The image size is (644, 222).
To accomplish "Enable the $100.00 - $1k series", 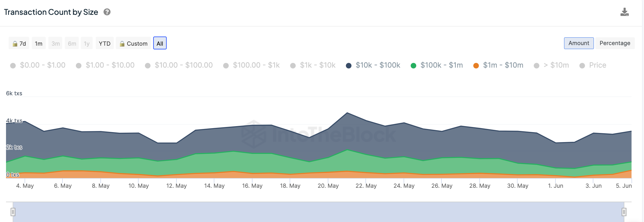I will pos(252,65).
